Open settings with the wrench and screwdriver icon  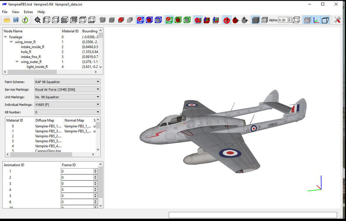point(337,20)
